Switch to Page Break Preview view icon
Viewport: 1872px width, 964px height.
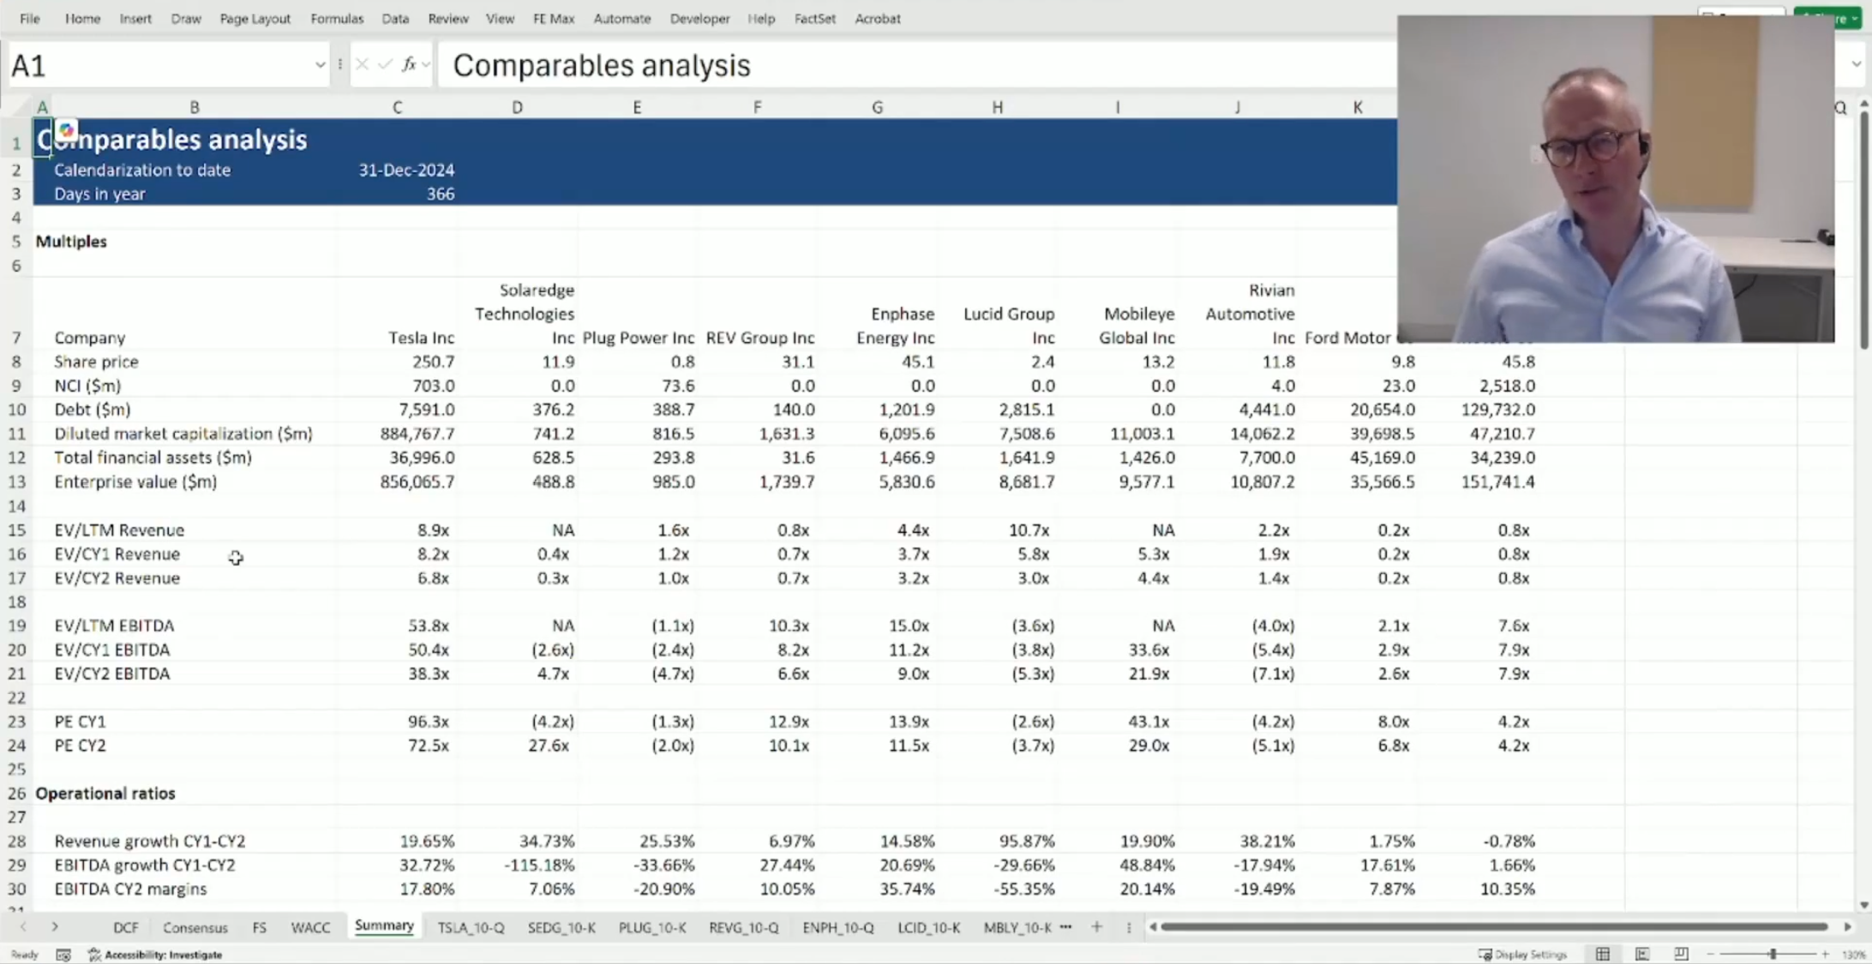(x=1681, y=954)
